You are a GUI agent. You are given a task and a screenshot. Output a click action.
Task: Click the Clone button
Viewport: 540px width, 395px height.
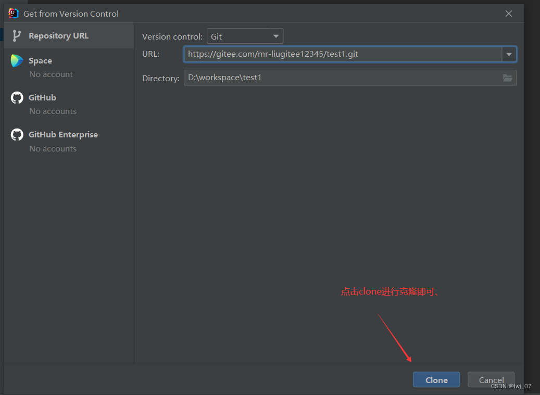pos(436,380)
